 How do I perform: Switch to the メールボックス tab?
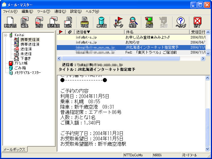point(14,150)
